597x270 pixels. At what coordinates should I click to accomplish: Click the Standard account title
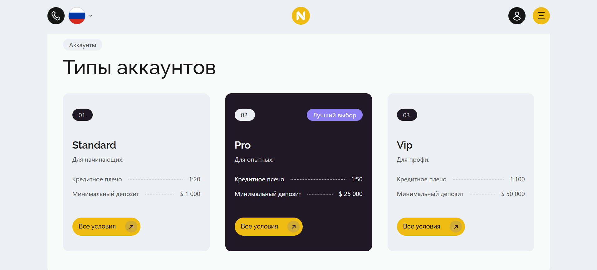click(94, 145)
